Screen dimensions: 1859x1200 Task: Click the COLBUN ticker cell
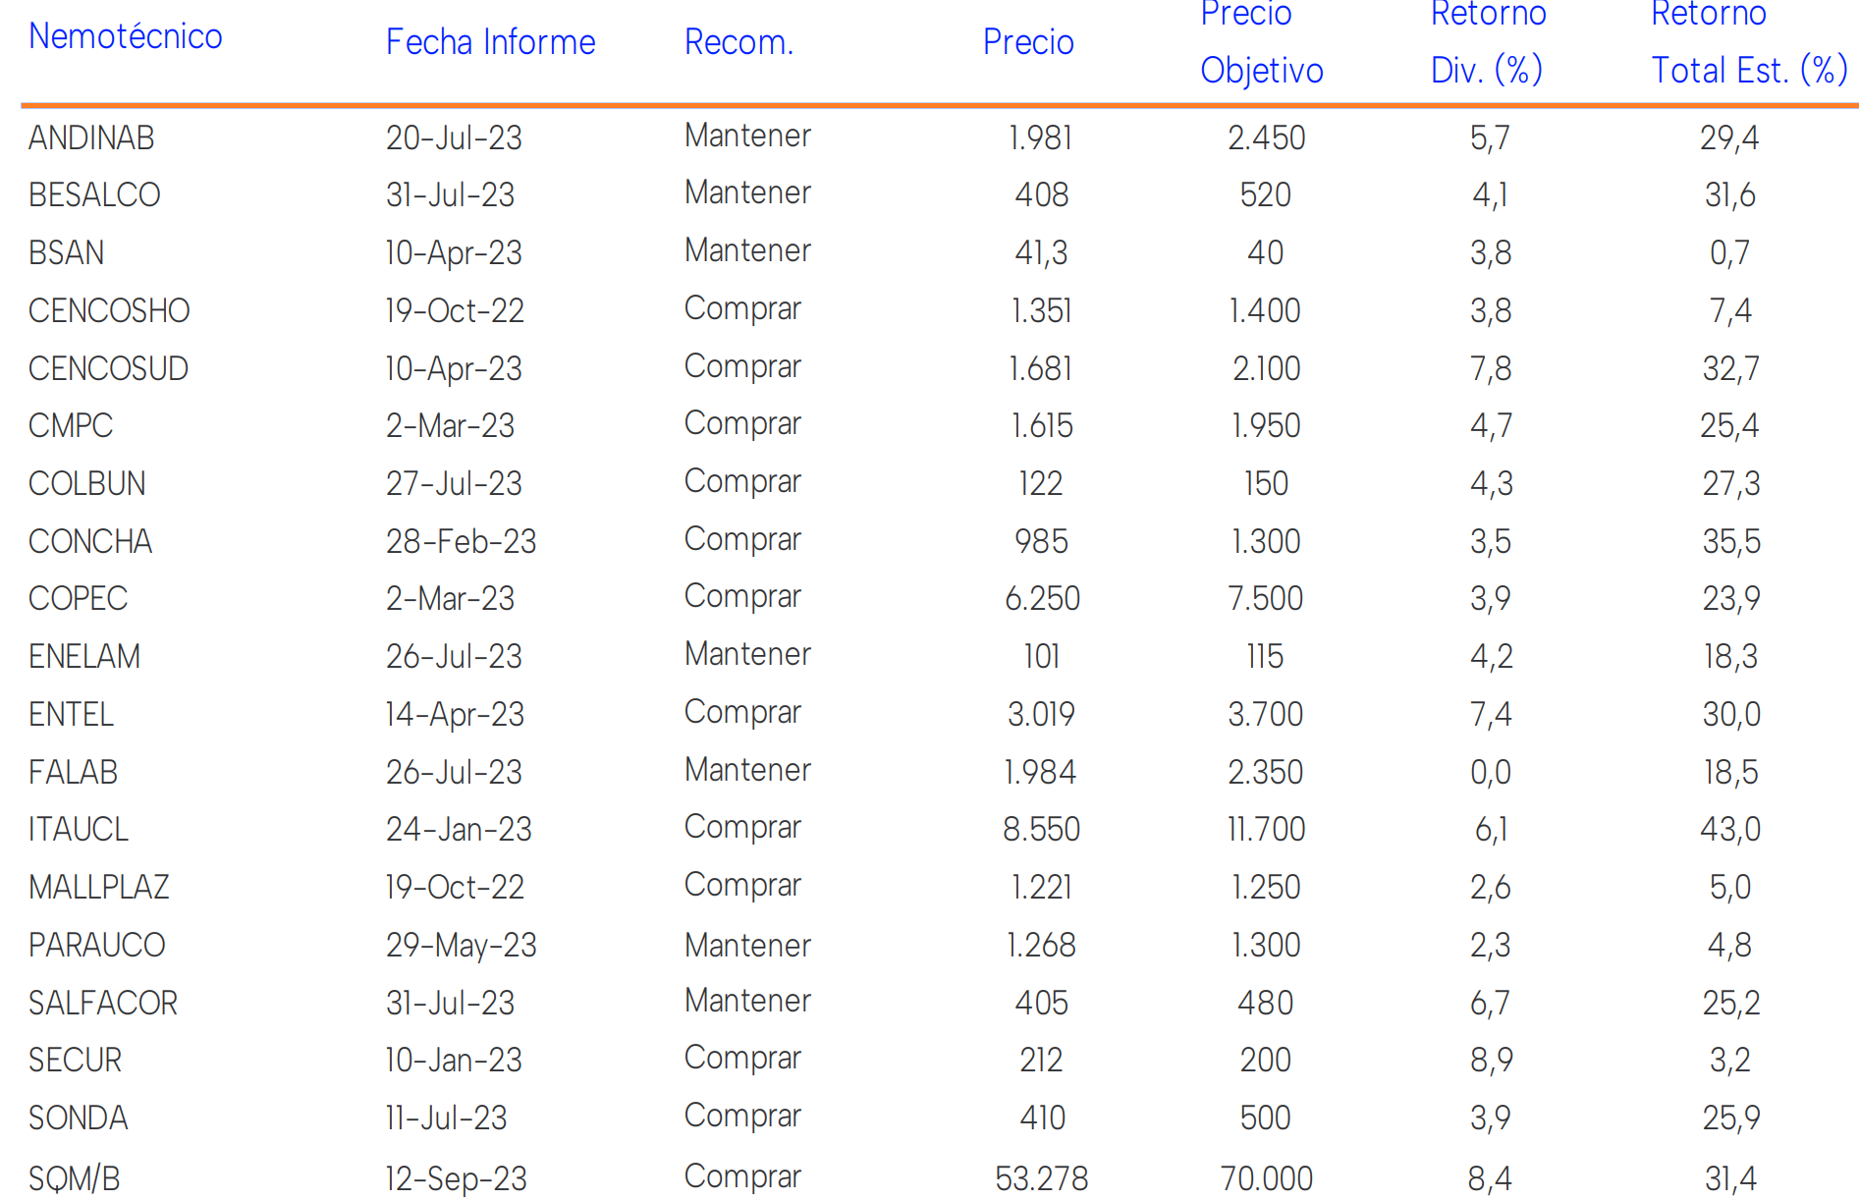(x=86, y=483)
